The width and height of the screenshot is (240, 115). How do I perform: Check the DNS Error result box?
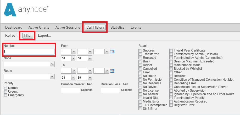(140, 109)
